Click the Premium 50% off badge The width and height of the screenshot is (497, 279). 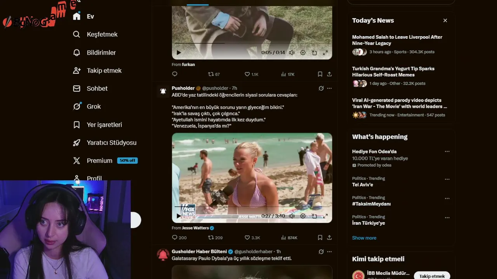[x=127, y=160]
